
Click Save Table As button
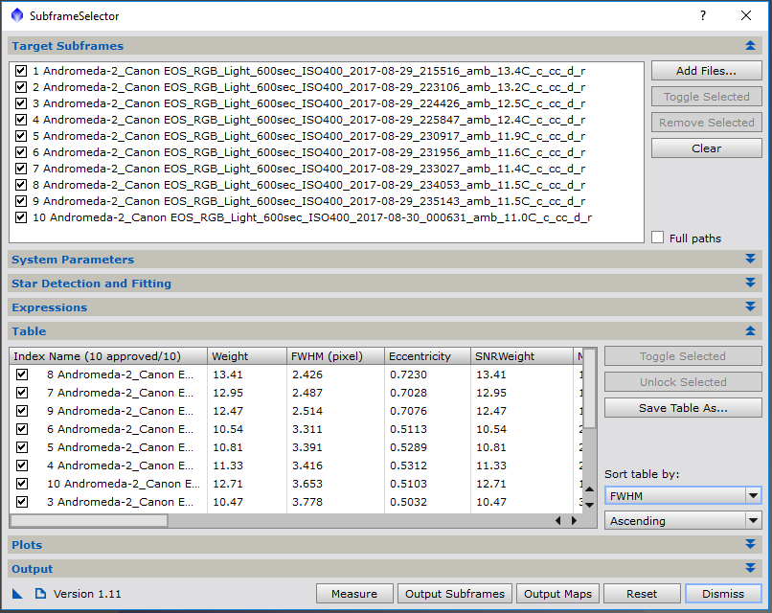(x=683, y=408)
